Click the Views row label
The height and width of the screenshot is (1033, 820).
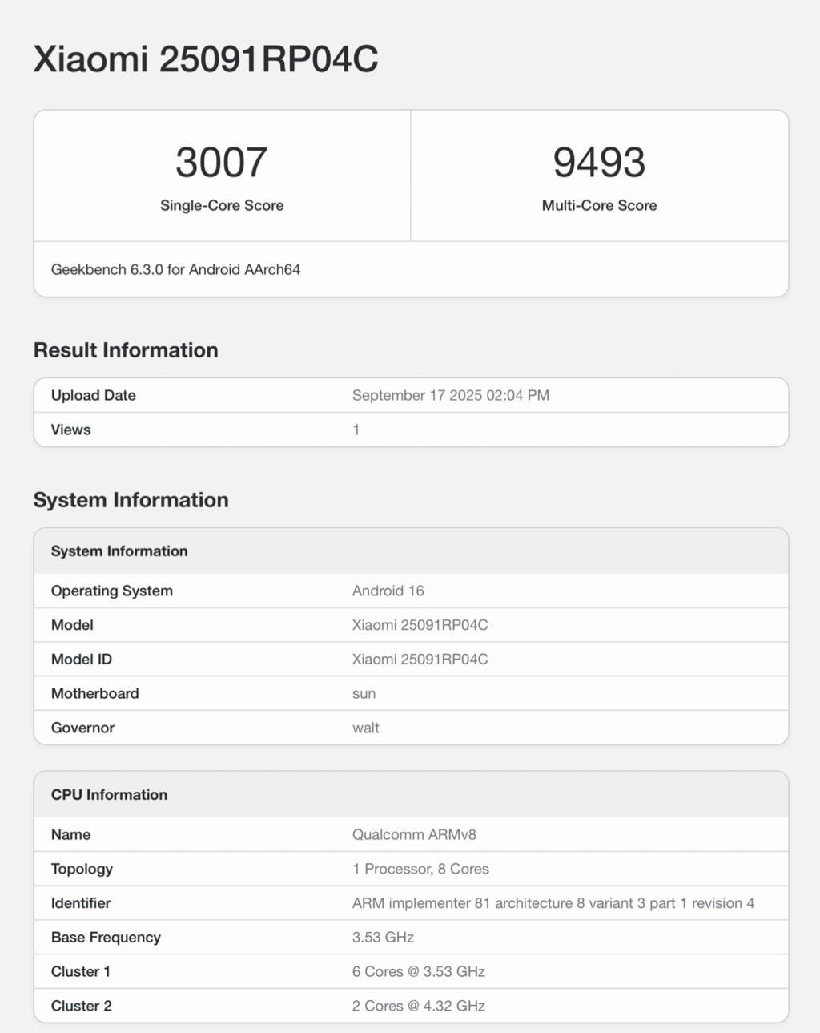coord(71,430)
